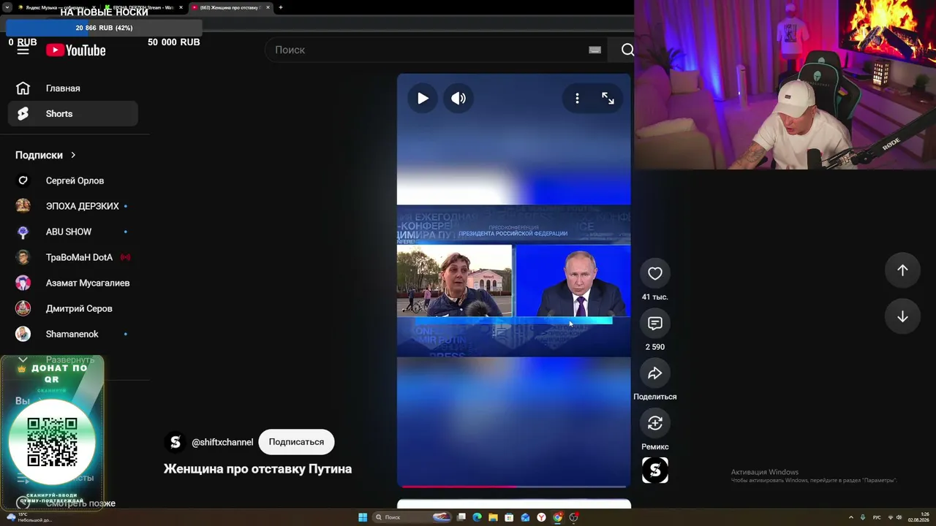Image resolution: width=936 pixels, height=526 pixels.
Task: Click the Shorts video progress bar
Action: click(514, 486)
